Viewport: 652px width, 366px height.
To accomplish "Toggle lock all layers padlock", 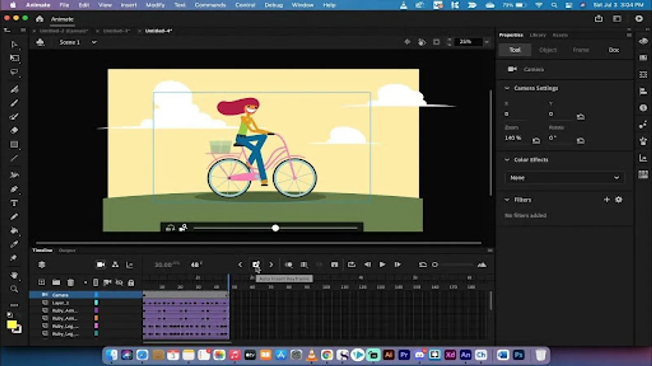I will point(131,282).
